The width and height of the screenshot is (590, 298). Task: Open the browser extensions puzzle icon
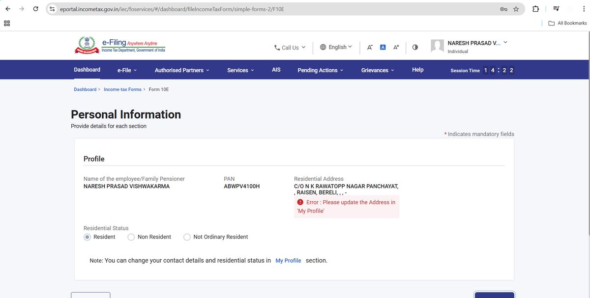[x=535, y=9]
